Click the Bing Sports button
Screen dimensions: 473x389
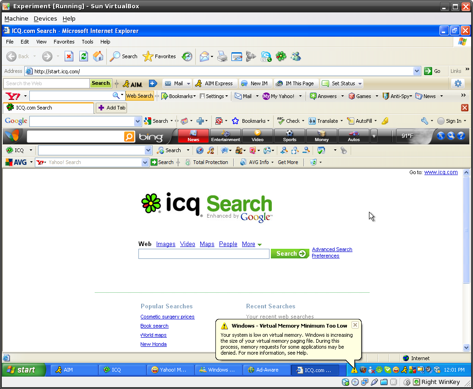(290, 136)
